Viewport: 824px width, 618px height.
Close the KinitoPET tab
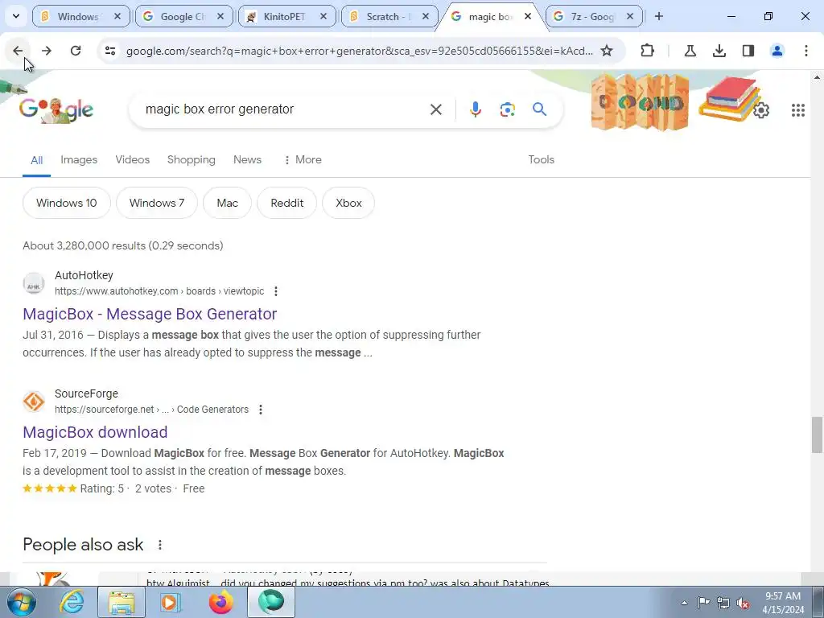pos(323,16)
